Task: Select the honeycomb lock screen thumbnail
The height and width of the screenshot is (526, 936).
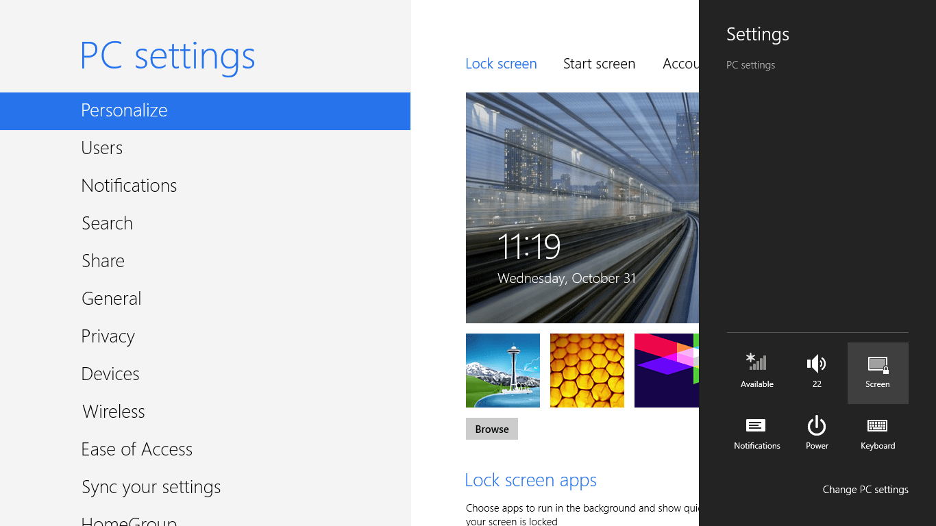Action: (587, 370)
